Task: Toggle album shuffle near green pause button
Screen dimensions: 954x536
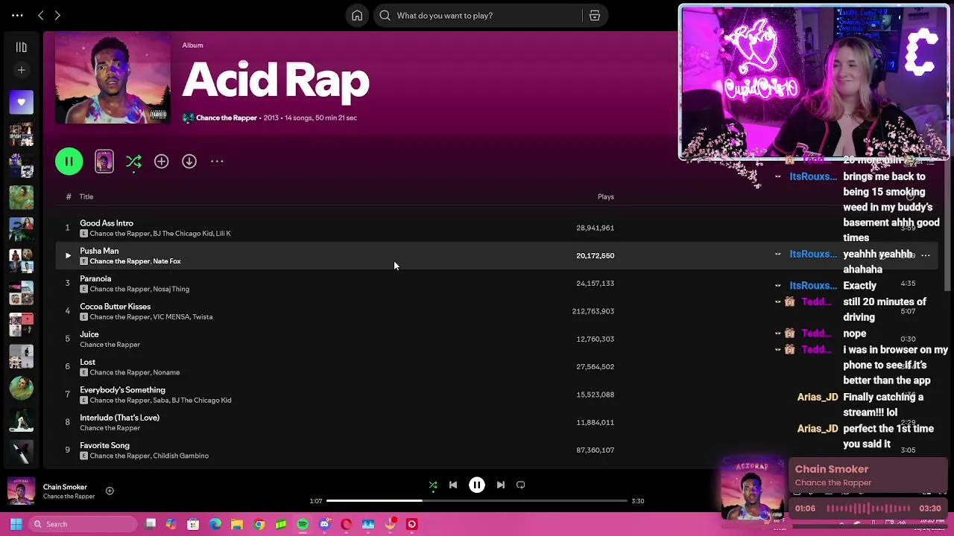Action: [x=133, y=162]
